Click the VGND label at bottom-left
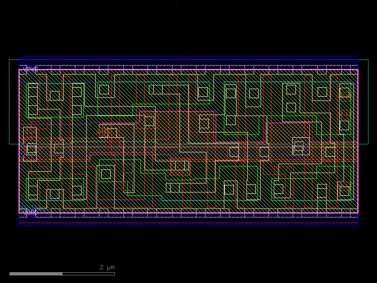This screenshot has width=377, height=283. [x=30, y=212]
